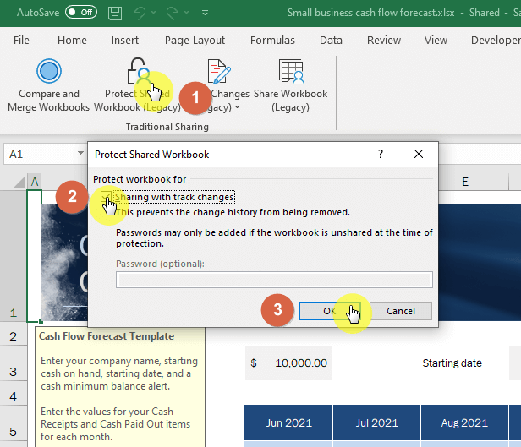521x447 pixels.
Task: Select column A header
Action: point(35,182)
